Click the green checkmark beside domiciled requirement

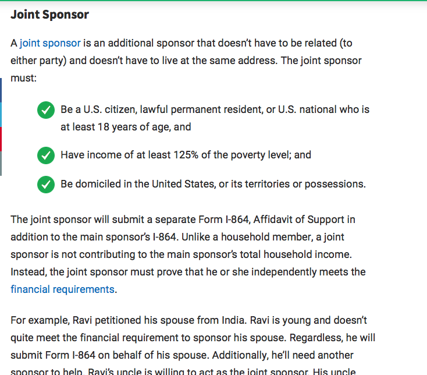click(x=46, y=185)
